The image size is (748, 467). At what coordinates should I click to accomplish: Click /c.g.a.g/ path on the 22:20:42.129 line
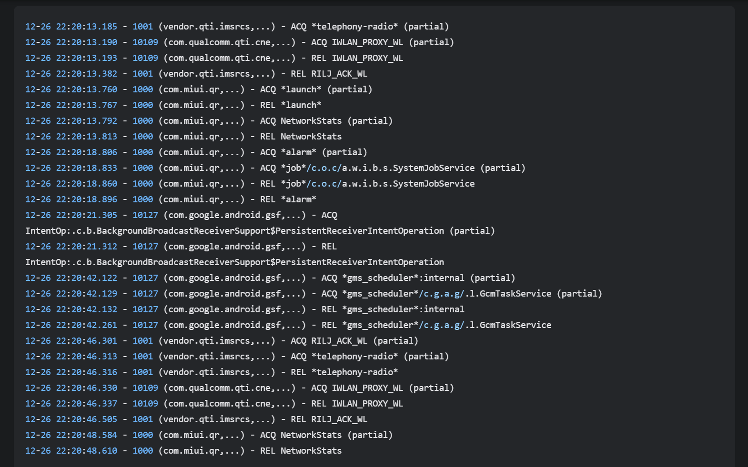(442, 294)
